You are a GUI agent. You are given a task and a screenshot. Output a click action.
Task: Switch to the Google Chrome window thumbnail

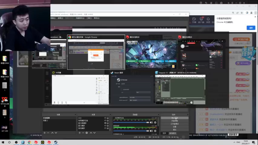click(x=96, y=52)
